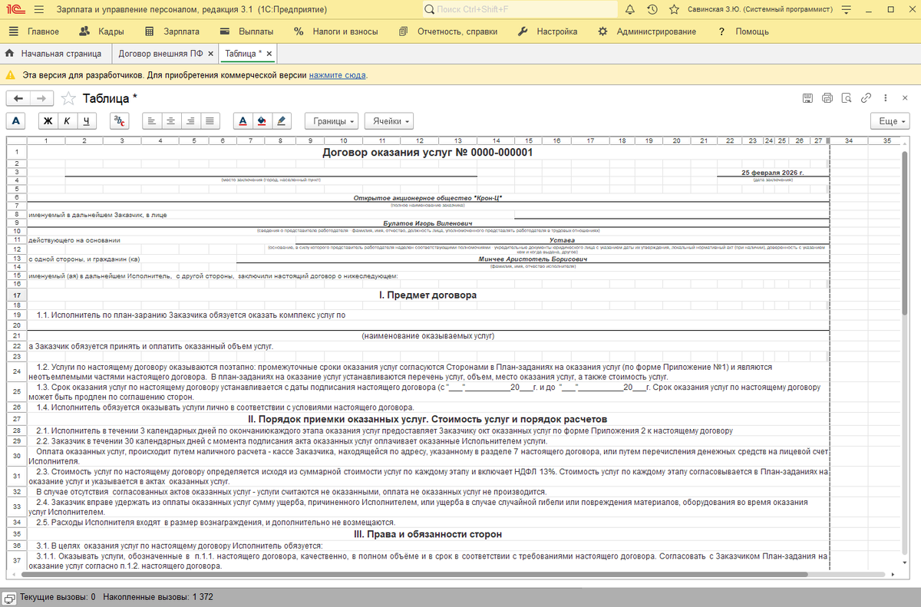Switch to Начальная страница tab
The image size is (921, 607).
[x=54, y=54]
